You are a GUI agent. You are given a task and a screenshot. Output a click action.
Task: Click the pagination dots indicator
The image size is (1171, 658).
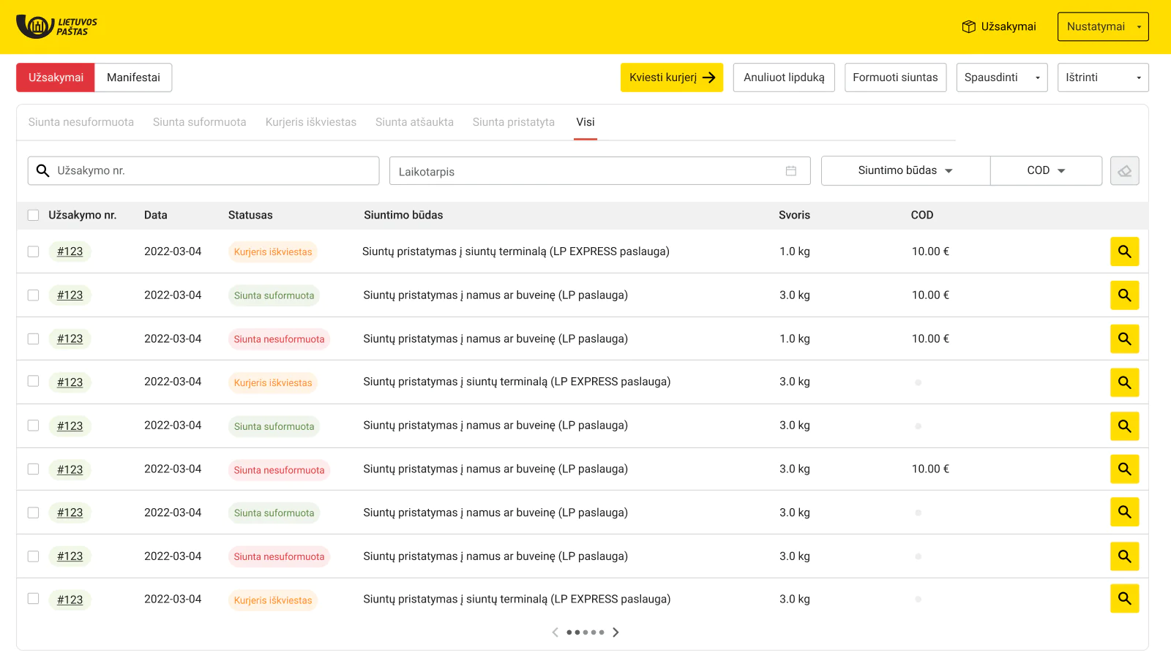tap(585, 632)
